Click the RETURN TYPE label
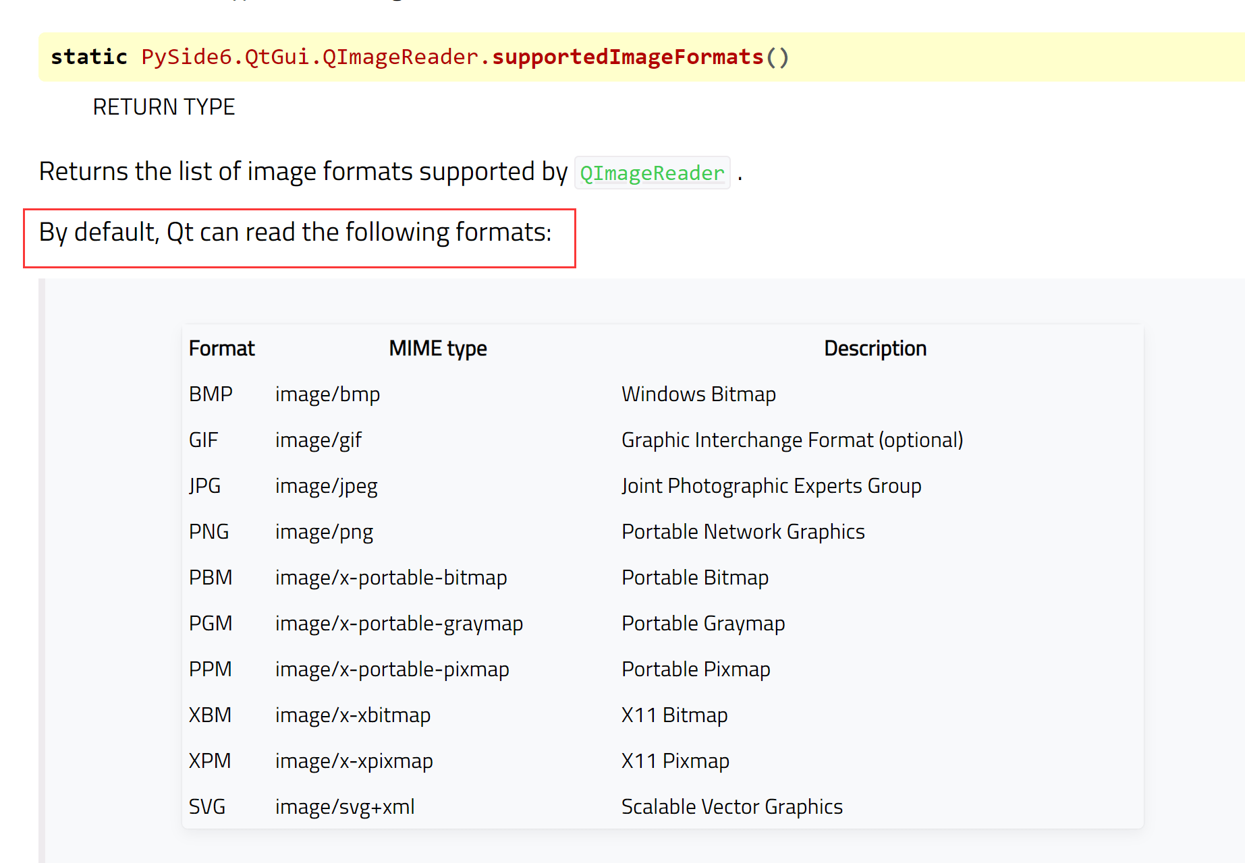The image size is (1245, 863). 163,107
